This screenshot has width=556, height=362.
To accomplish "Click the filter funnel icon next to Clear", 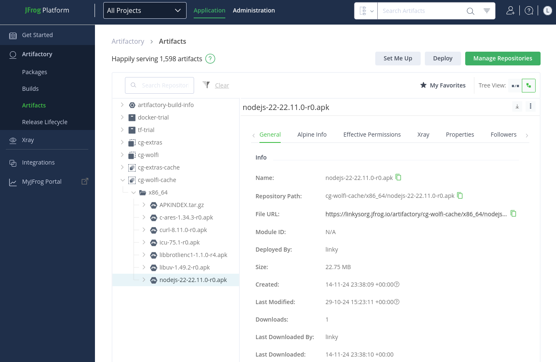I will pyautogui.click(x=206, y=85).
